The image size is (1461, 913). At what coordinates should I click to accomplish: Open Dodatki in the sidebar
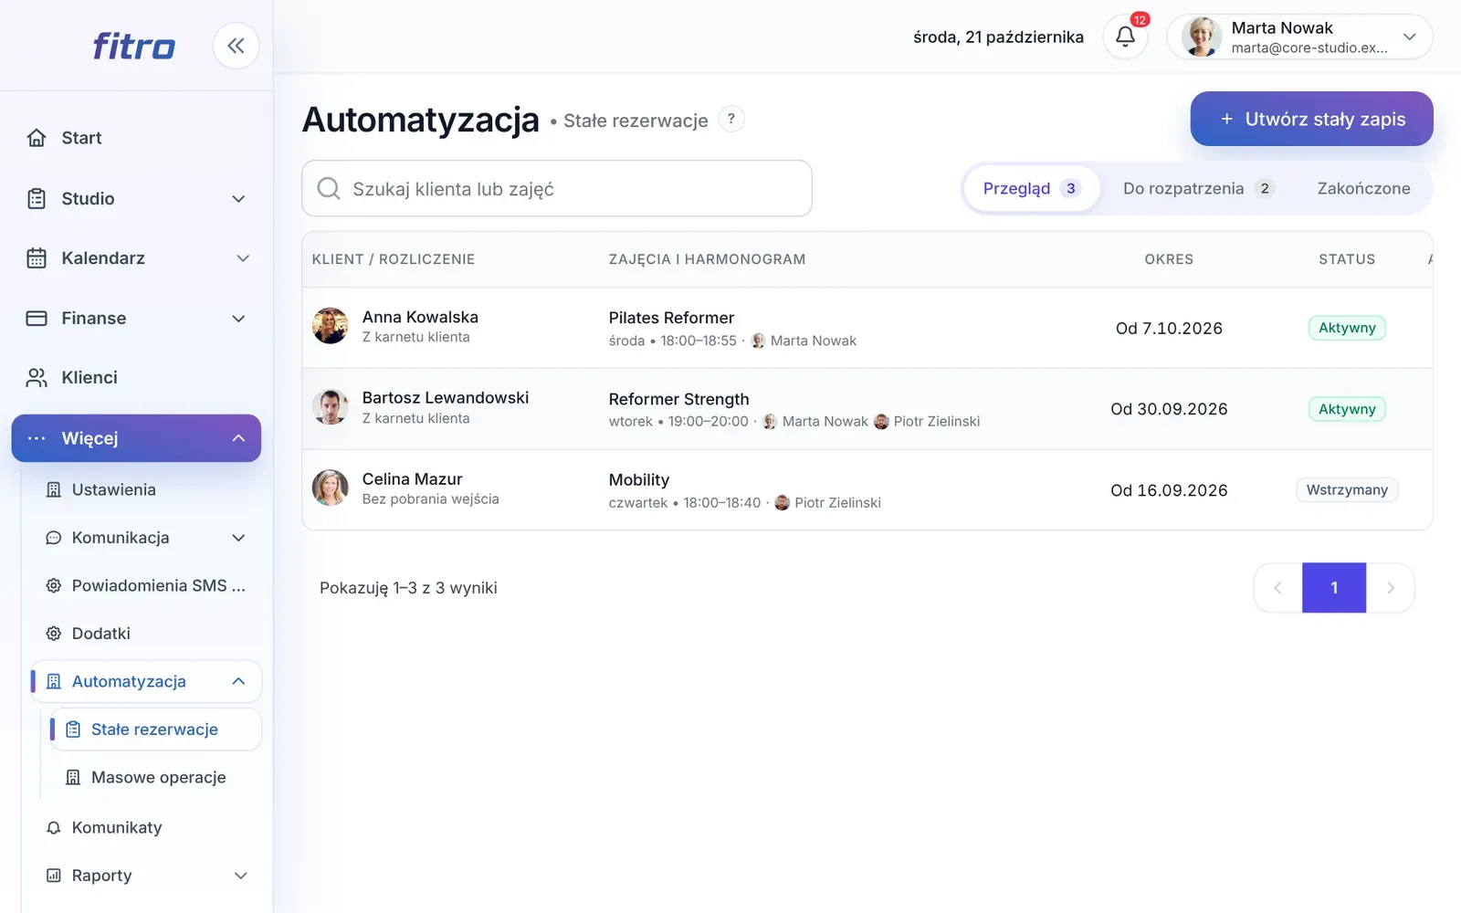pos(146,634)
